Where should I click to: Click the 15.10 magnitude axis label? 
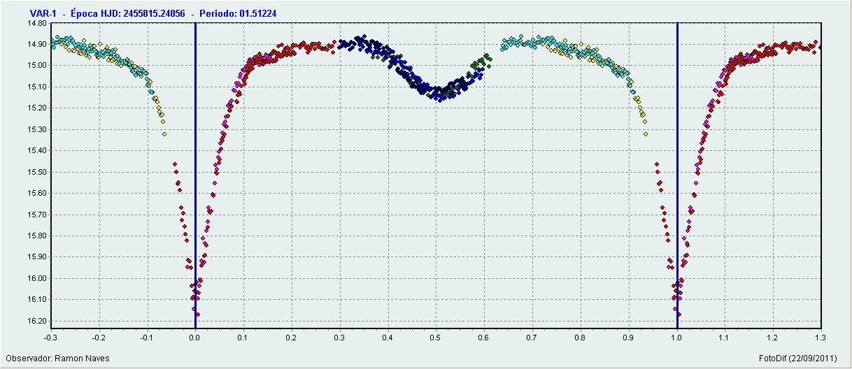click(x=37, y=87)
